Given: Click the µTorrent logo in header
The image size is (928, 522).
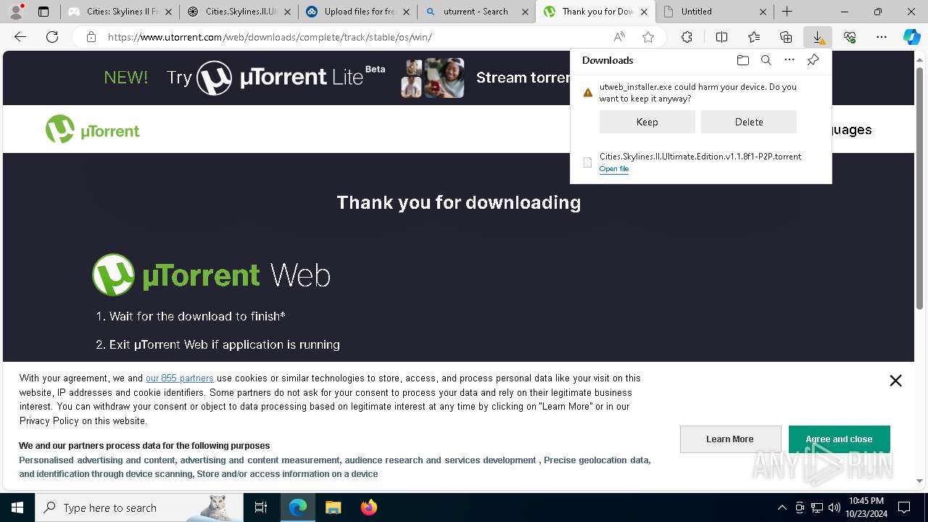Looking at the screenshot, I should coord(93,129).
